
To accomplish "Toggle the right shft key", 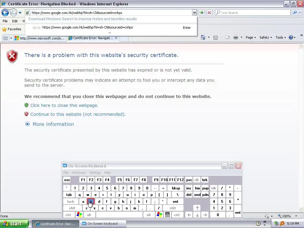I will pos(173,208).
